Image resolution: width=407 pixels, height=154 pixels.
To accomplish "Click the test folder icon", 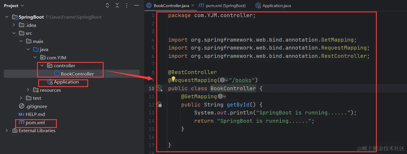I will point(29,98).
